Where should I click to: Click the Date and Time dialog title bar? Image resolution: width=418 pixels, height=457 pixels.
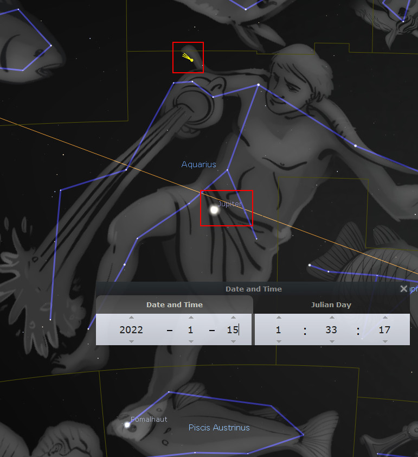click(253, 289)
